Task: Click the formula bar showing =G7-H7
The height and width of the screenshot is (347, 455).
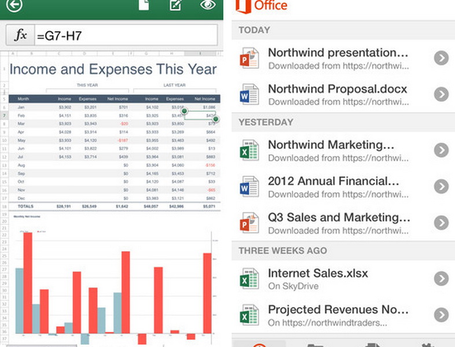Action: click(x=126, y=35)
